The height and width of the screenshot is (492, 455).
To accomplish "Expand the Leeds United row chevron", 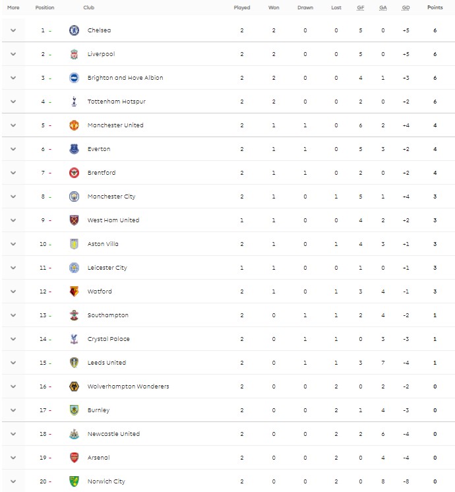I will (13, 363).
